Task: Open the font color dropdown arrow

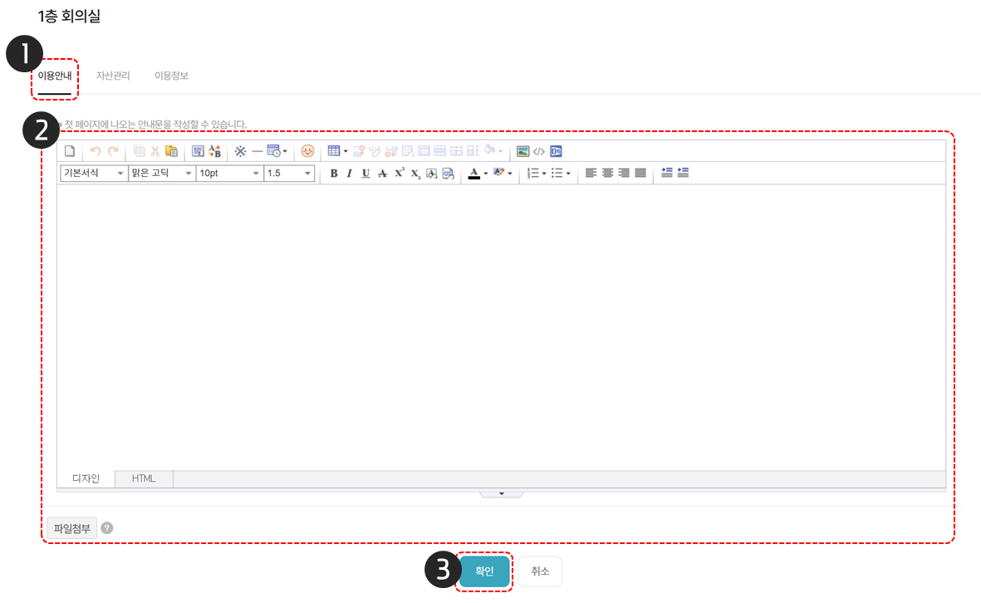Action: [x=485, y=174]
